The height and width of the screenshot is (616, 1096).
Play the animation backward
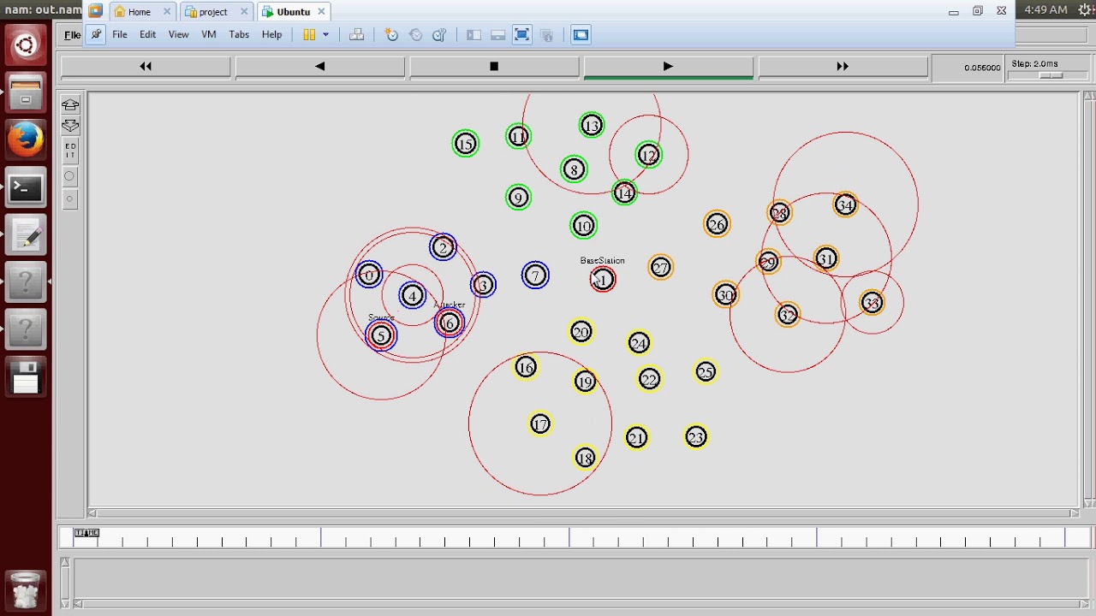coord(319,67)
